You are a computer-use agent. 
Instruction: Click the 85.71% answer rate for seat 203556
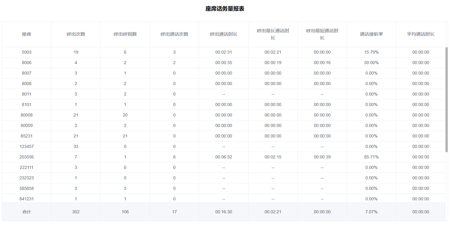point(371,157)
